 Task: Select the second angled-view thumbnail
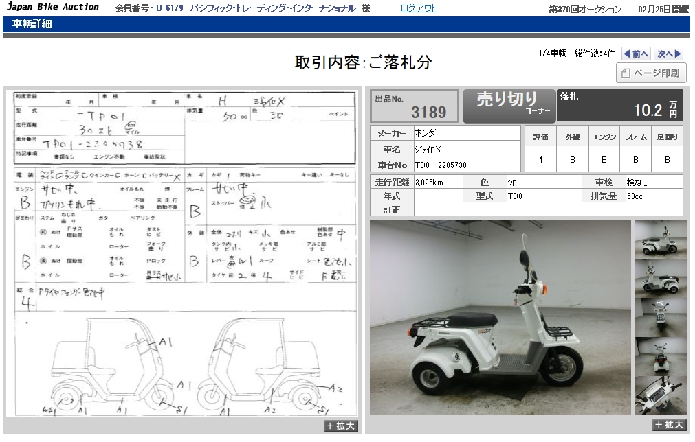tap(660, 278)
